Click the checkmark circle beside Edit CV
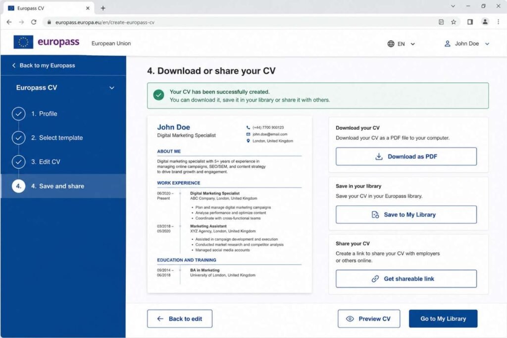The height and width of the screenshot is (338, 507). (18, 162)
